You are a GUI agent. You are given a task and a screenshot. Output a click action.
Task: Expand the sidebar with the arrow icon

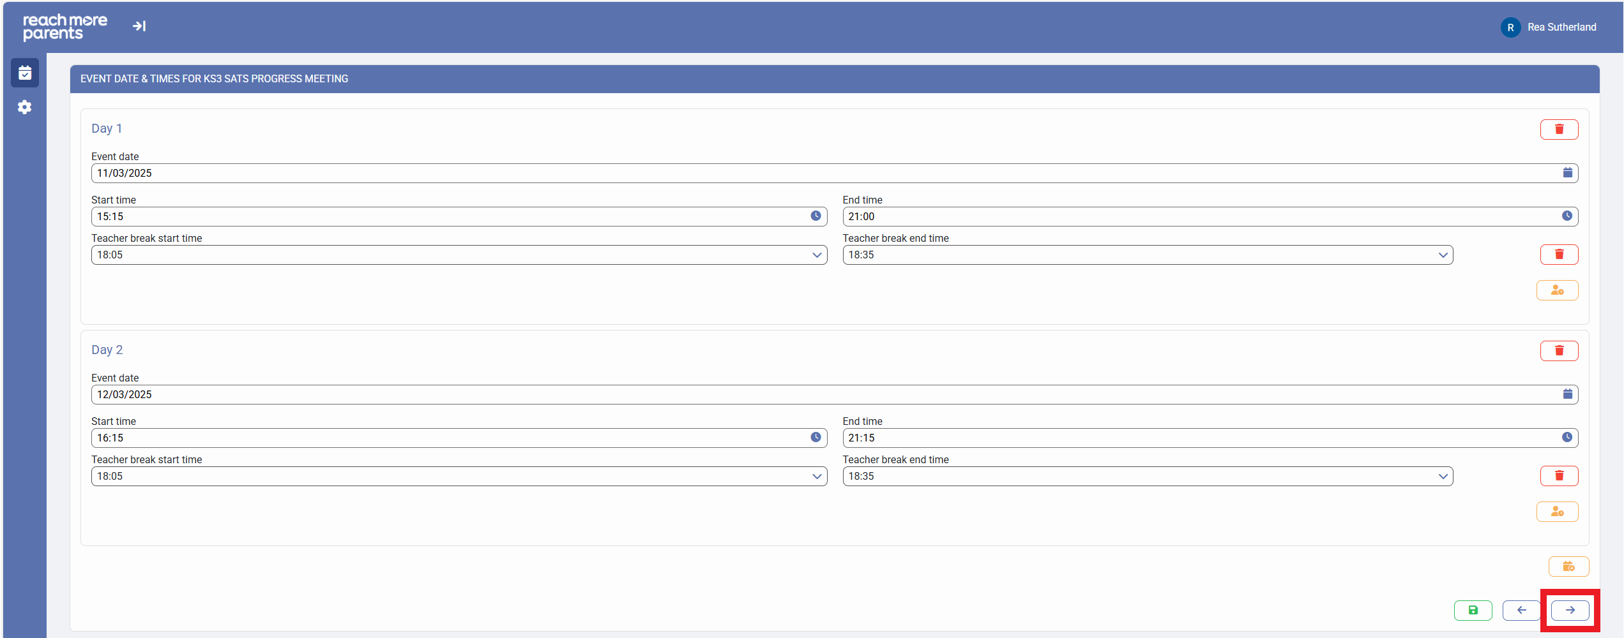(x=139, y=26)
